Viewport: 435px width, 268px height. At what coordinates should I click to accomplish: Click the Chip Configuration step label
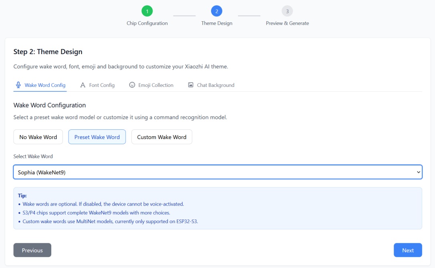click(x=147, y=23)
